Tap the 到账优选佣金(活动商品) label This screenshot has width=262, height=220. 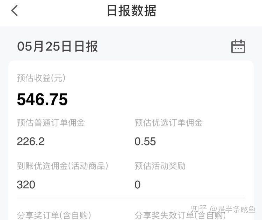(63, 166)
